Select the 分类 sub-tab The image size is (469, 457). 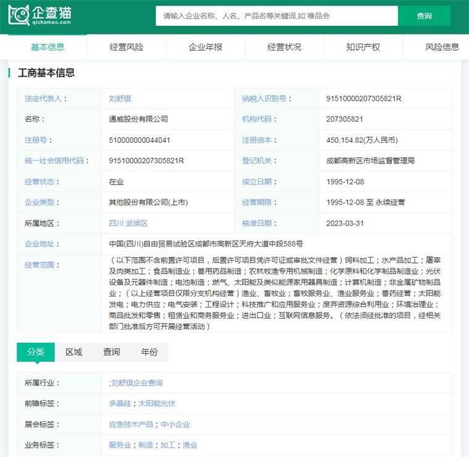[36, 352]
